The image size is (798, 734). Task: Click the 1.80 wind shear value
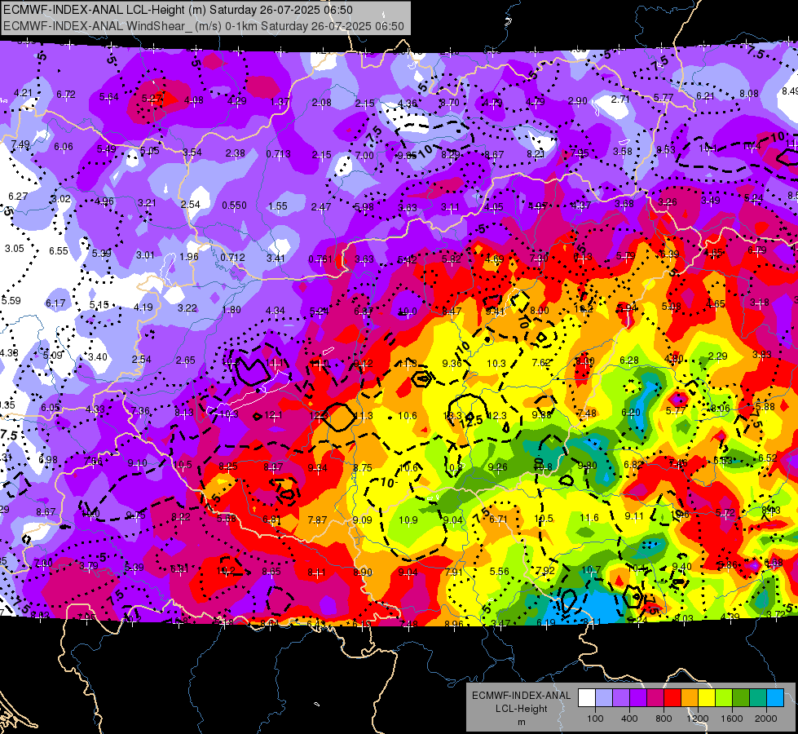point(231,310)
